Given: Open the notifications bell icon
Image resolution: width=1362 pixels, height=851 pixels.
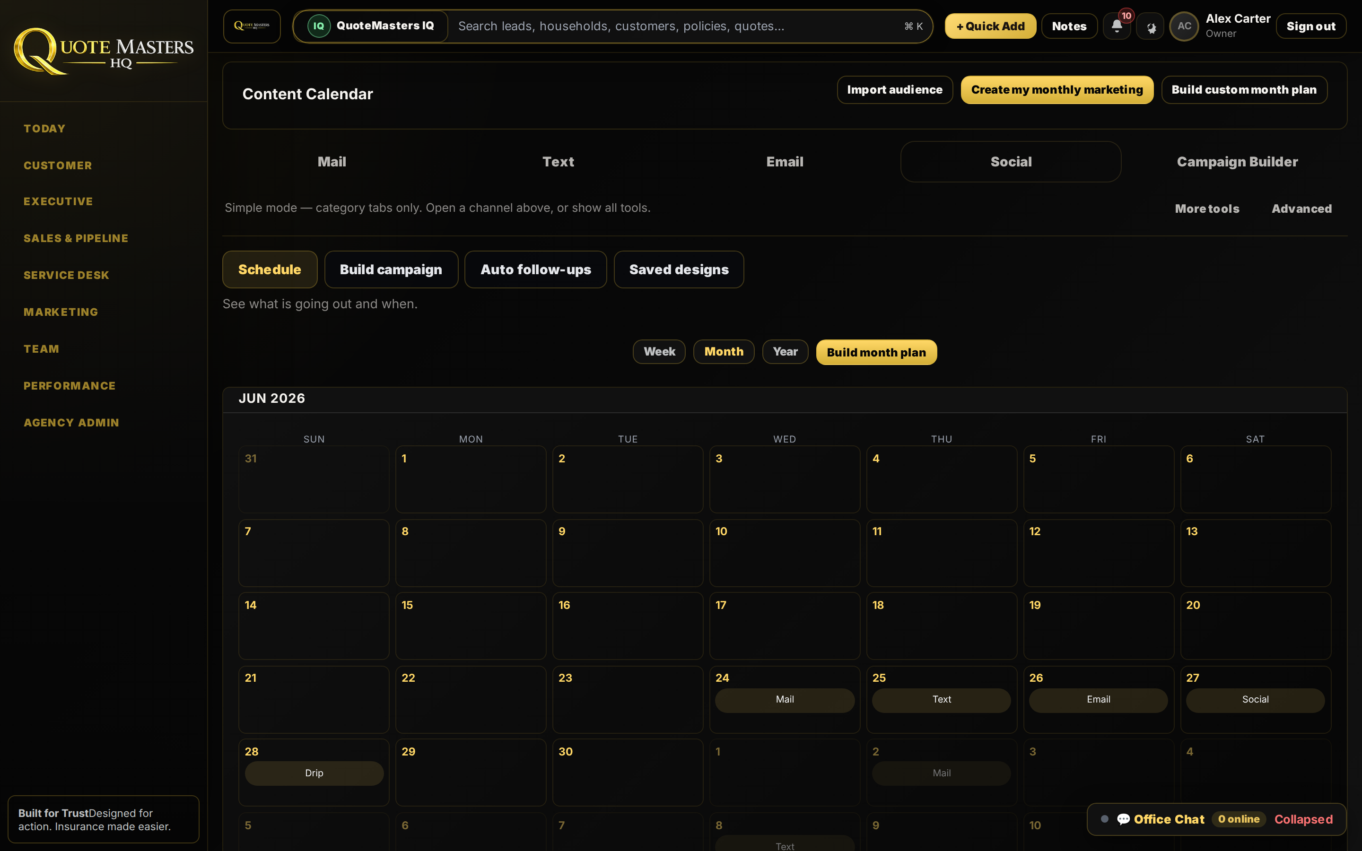Looking at the screenshot, I should click(1117, 26).
